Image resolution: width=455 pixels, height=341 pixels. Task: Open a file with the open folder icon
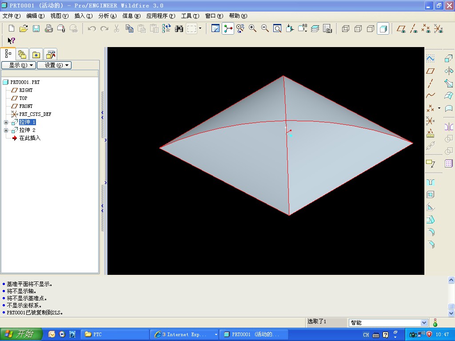(24, 28)
